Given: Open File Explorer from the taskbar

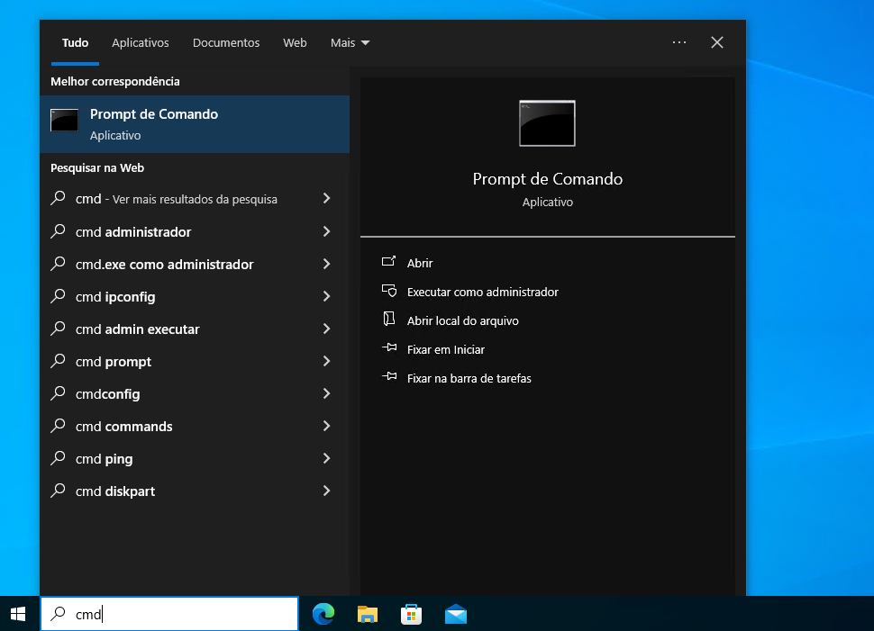Looking at the screenshot, I should coord(368,614).
